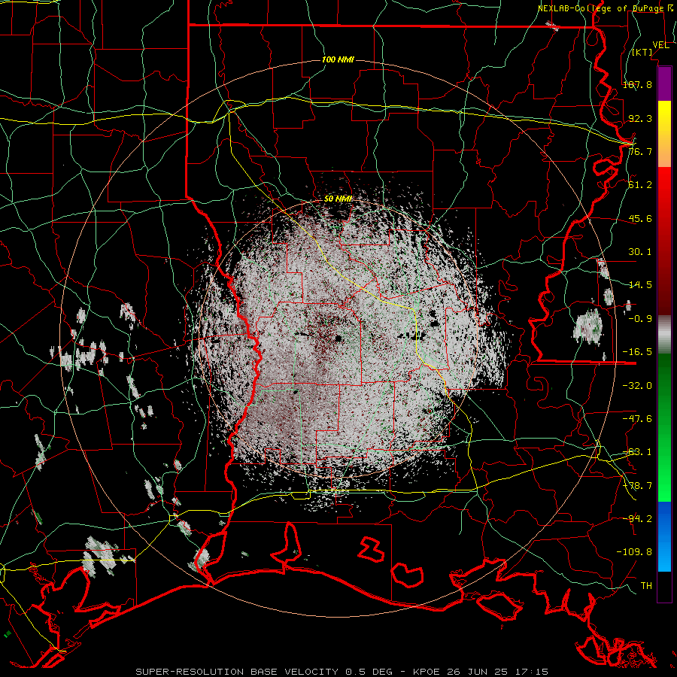
Task: Select the "VEL" legend heading
Action: (x=660, y=45)
